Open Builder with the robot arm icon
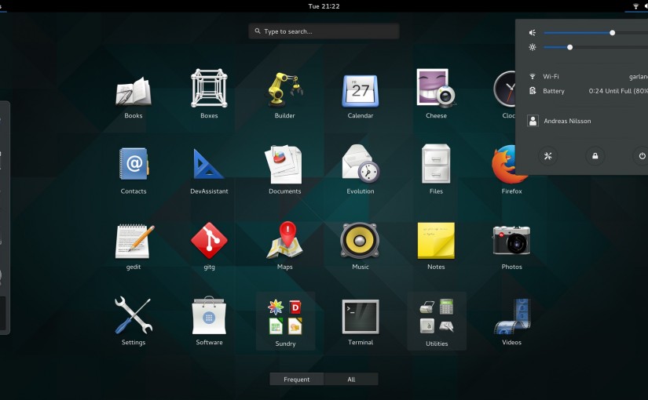This screenshot has width=648, height=400. pos(285,89)
